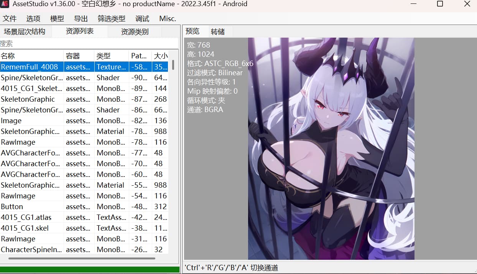The width and height of the screenshot is (477, 274).
Task: Click the 循环模式: 夹 info text
Action: 206,100
